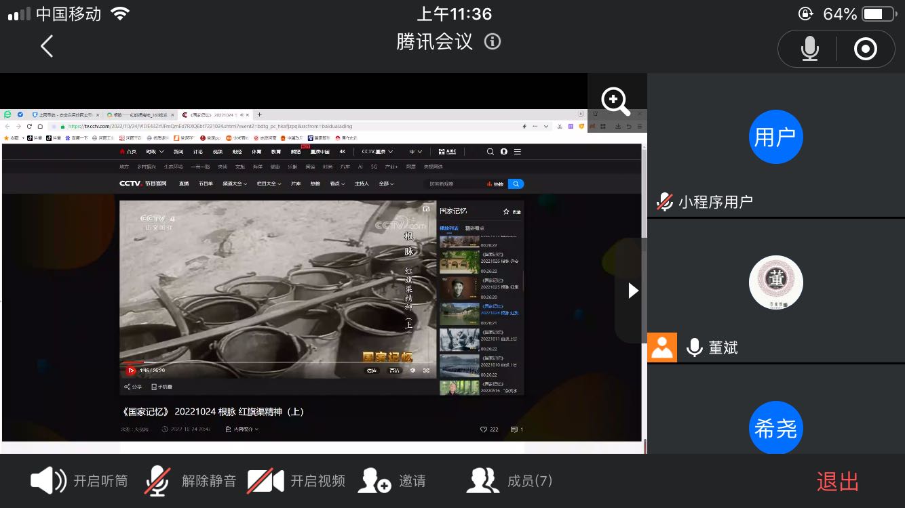This screenshot has width=905, height=508.
Task: Click fullscreen icon in video player
Action: click(427, 371)
